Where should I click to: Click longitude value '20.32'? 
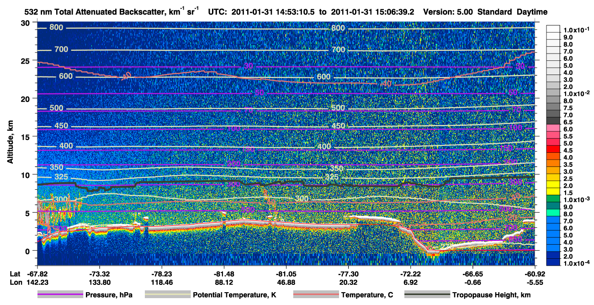coord(348,282)
